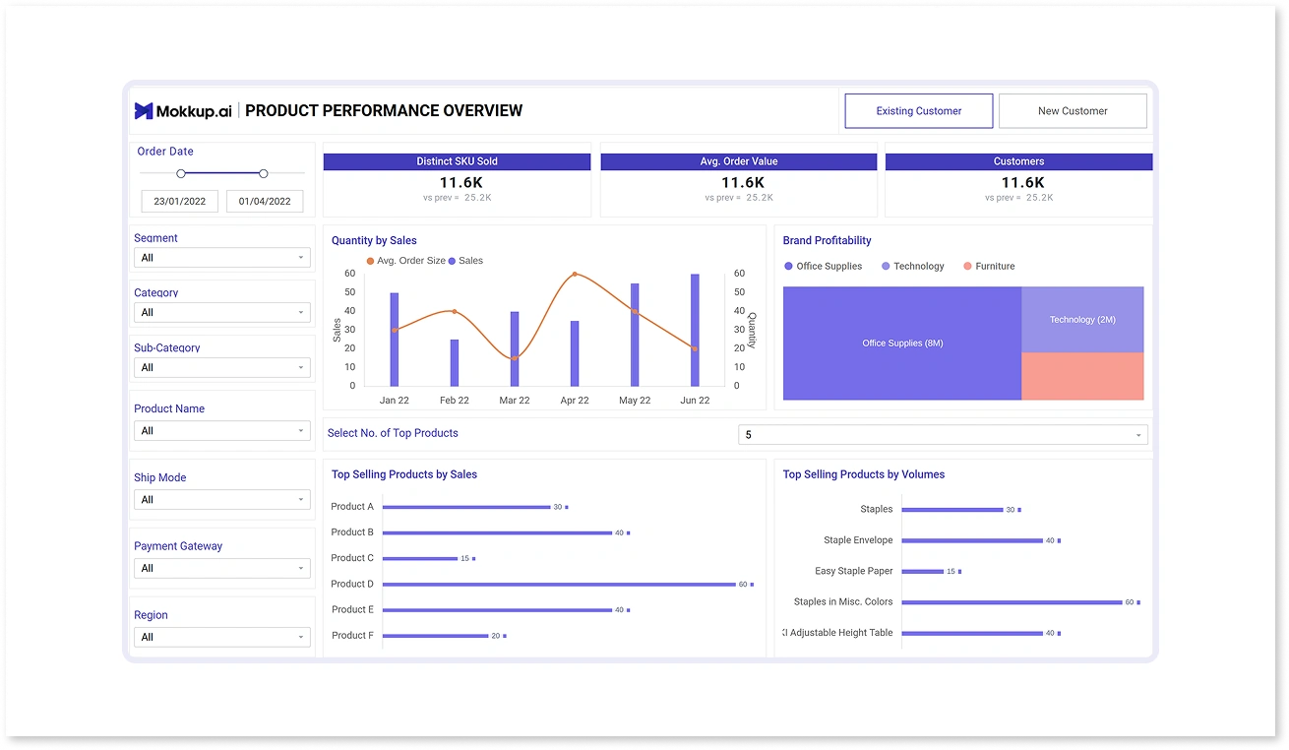The height and width of the screenshot is (750, 1289).
Task: Select the Existing Customer tab
Action: pyautogui.click(x=919, y=111)
